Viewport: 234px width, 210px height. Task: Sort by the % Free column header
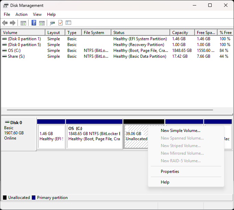(x=225, y=33)
